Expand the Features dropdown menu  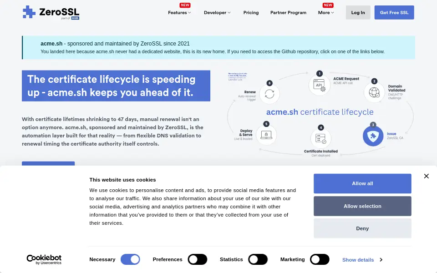pyautogui.click(x=179, y=13)
